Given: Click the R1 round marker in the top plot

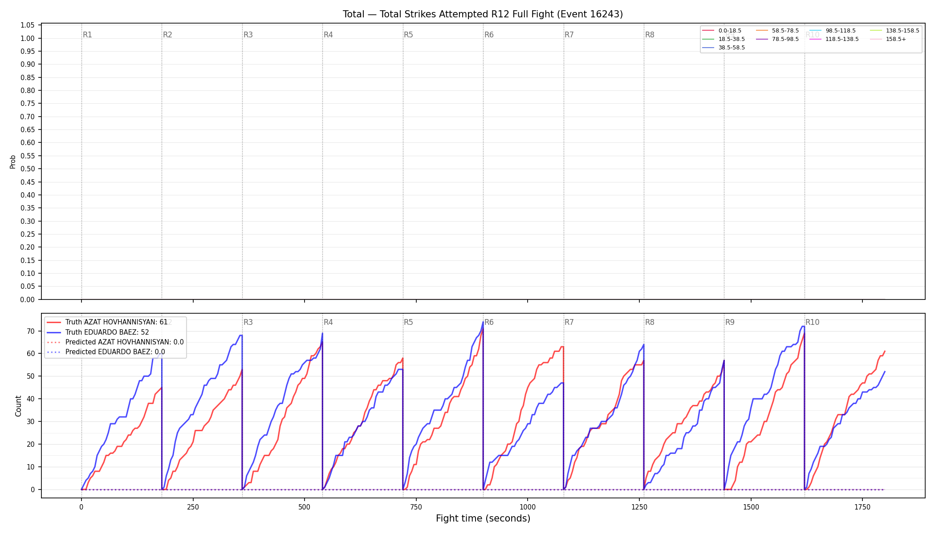Looking at the screenshot, I should coord(87,35).
